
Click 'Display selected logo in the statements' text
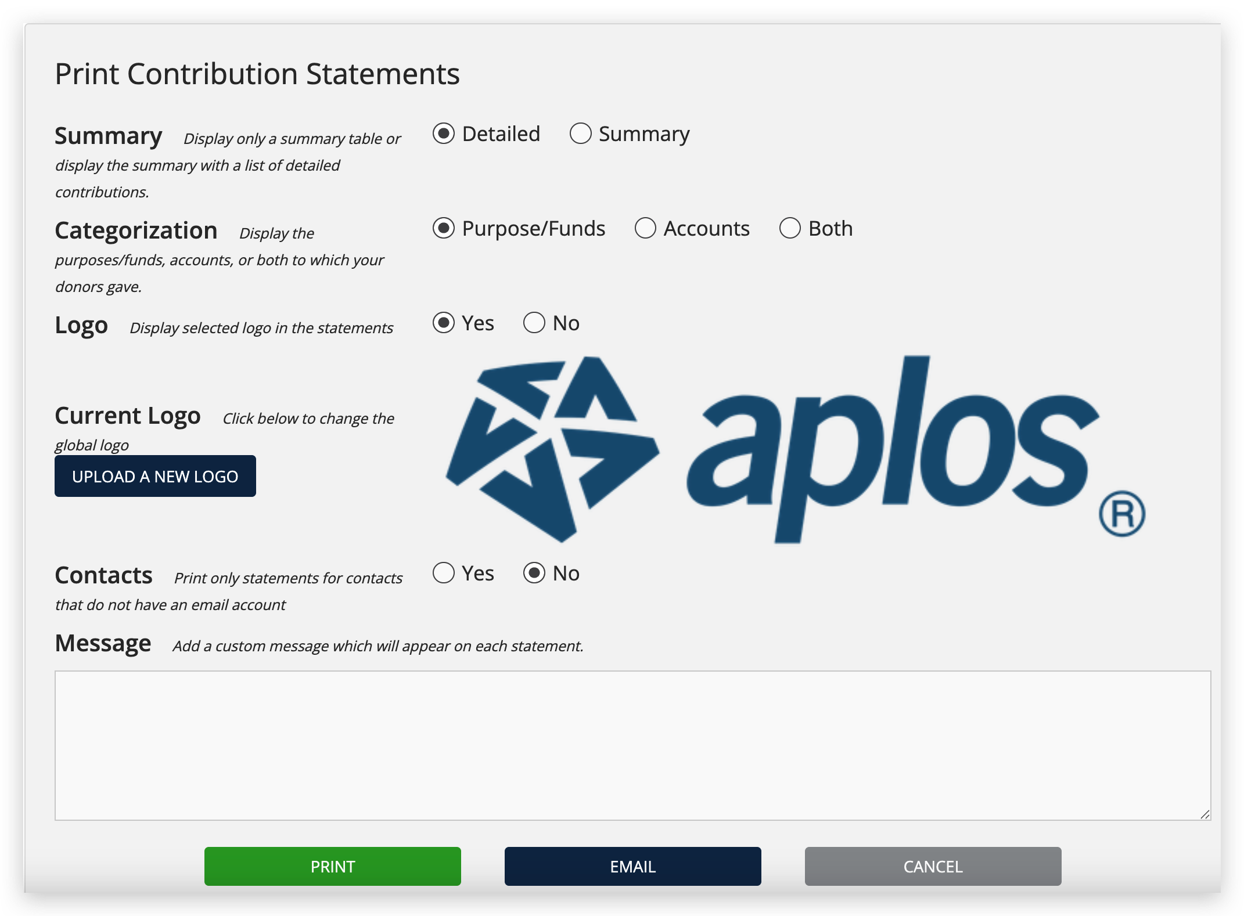[x=261, y=328]
